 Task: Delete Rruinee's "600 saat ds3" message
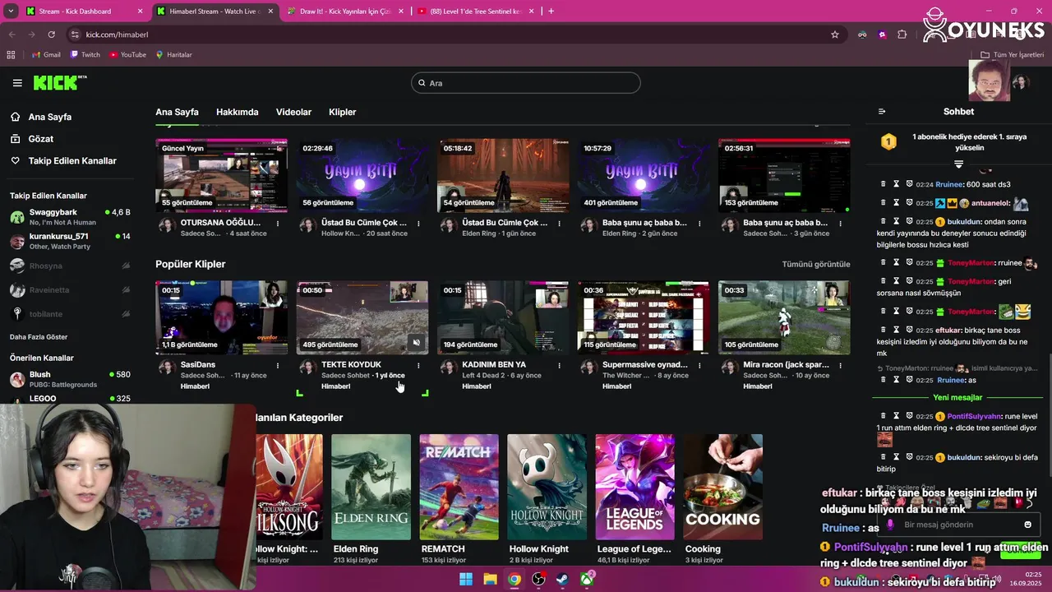(x=884, y=184)
